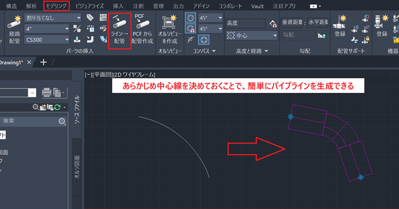This screenshot has height=209, width=399.
Task: Expand the 高度と経路 panel
Action: click(x=252, y=51)
